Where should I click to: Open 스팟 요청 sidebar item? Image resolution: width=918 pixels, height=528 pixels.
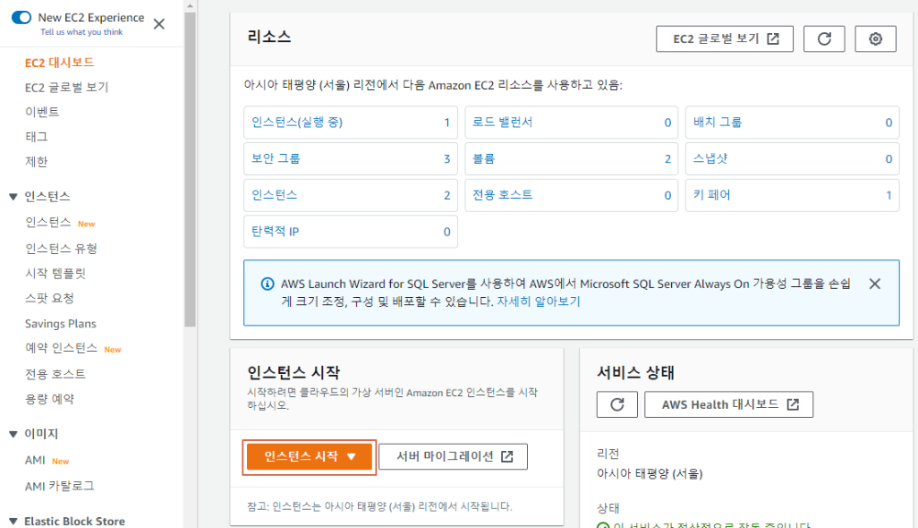point(50,298)
